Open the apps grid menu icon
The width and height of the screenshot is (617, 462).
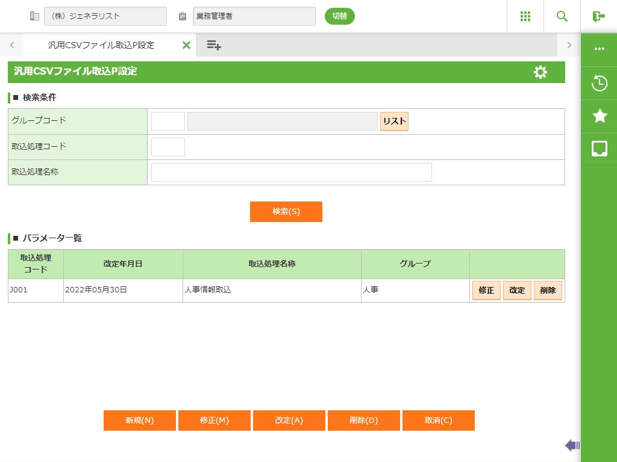pos(525,16)
